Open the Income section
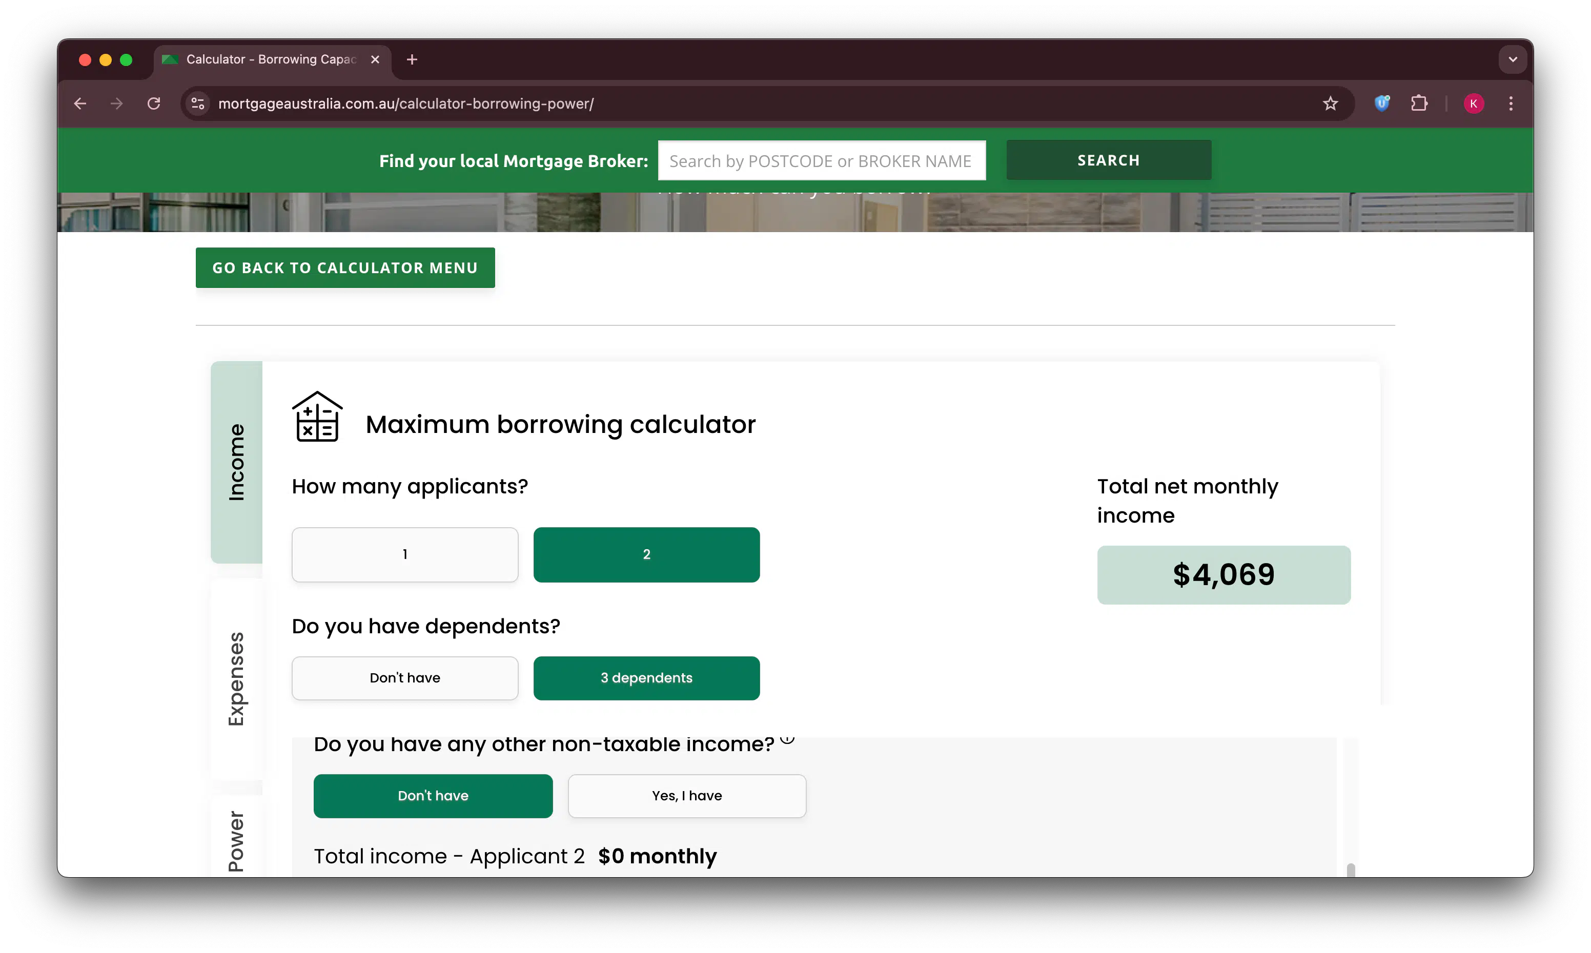Viewport: 1591px width, 953px height. tap(238, 462)
